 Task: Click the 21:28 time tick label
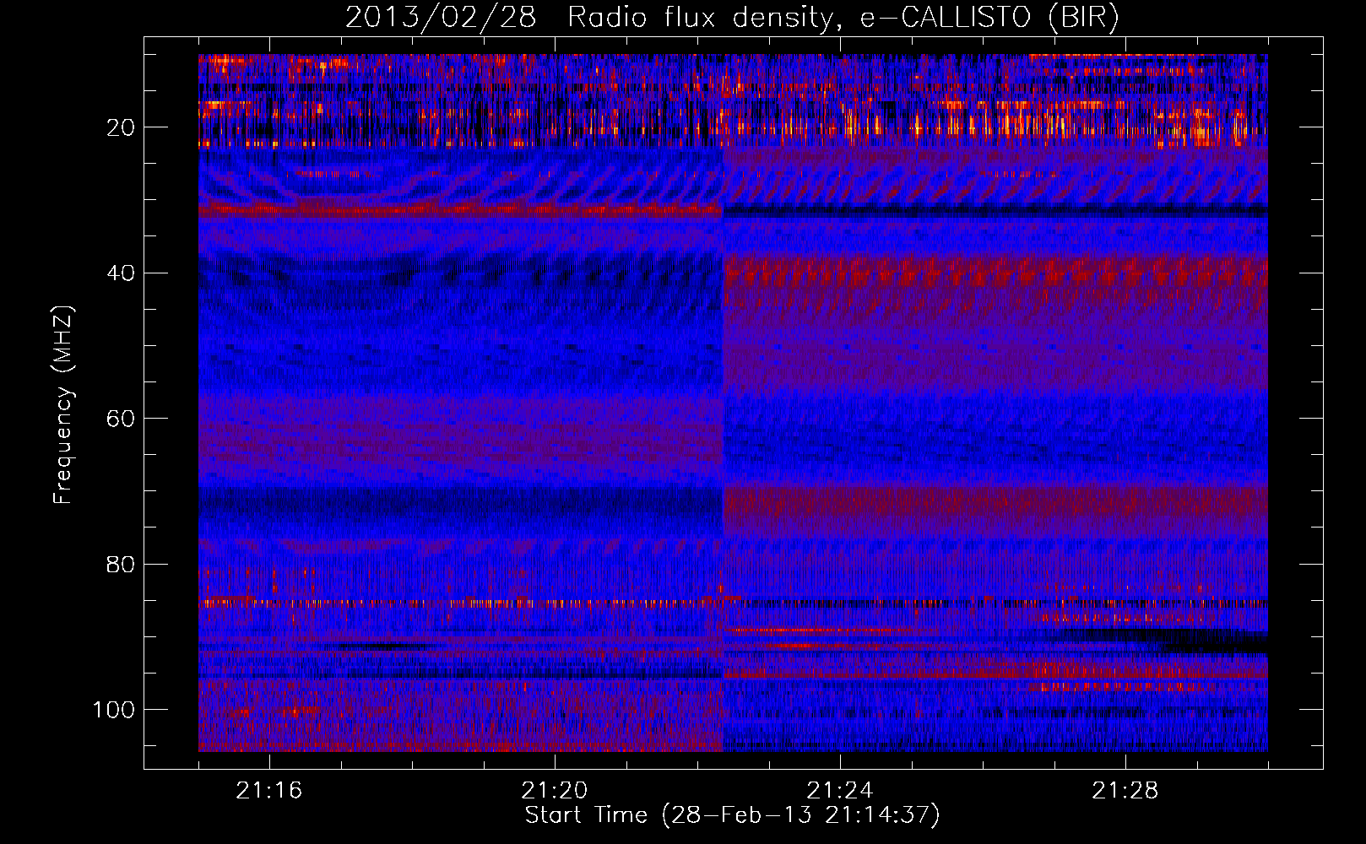click(x=1125, y=791)
